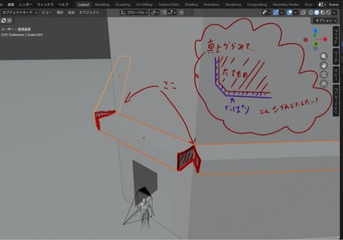This screenshot has height=240, width=343.
Task: Switch to rendered viewport shading
Action: coord(328,13)
